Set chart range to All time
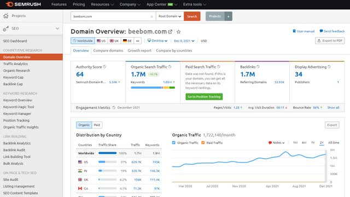350x197 pixels. point(334,143)
